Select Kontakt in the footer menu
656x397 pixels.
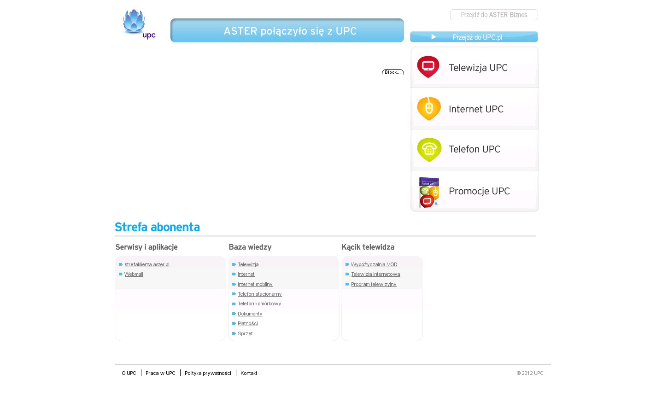point(249,373)
